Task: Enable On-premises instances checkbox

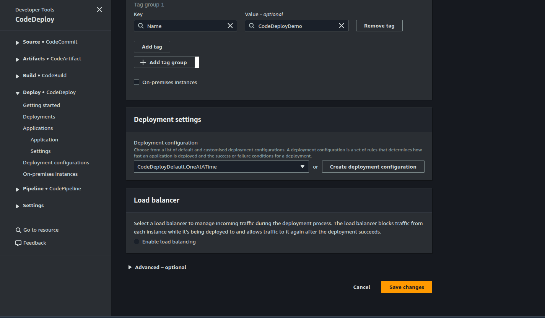Action: pos(137,82)
